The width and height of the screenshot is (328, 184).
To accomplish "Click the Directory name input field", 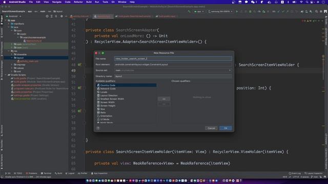I will pyautogui.click(x=173, y=76).
